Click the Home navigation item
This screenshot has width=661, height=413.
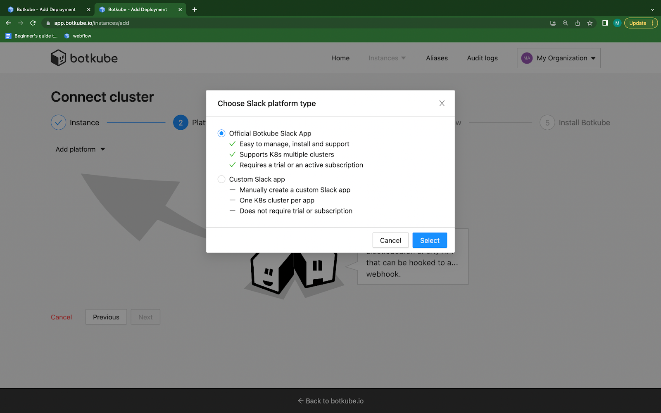pos(340,58)
